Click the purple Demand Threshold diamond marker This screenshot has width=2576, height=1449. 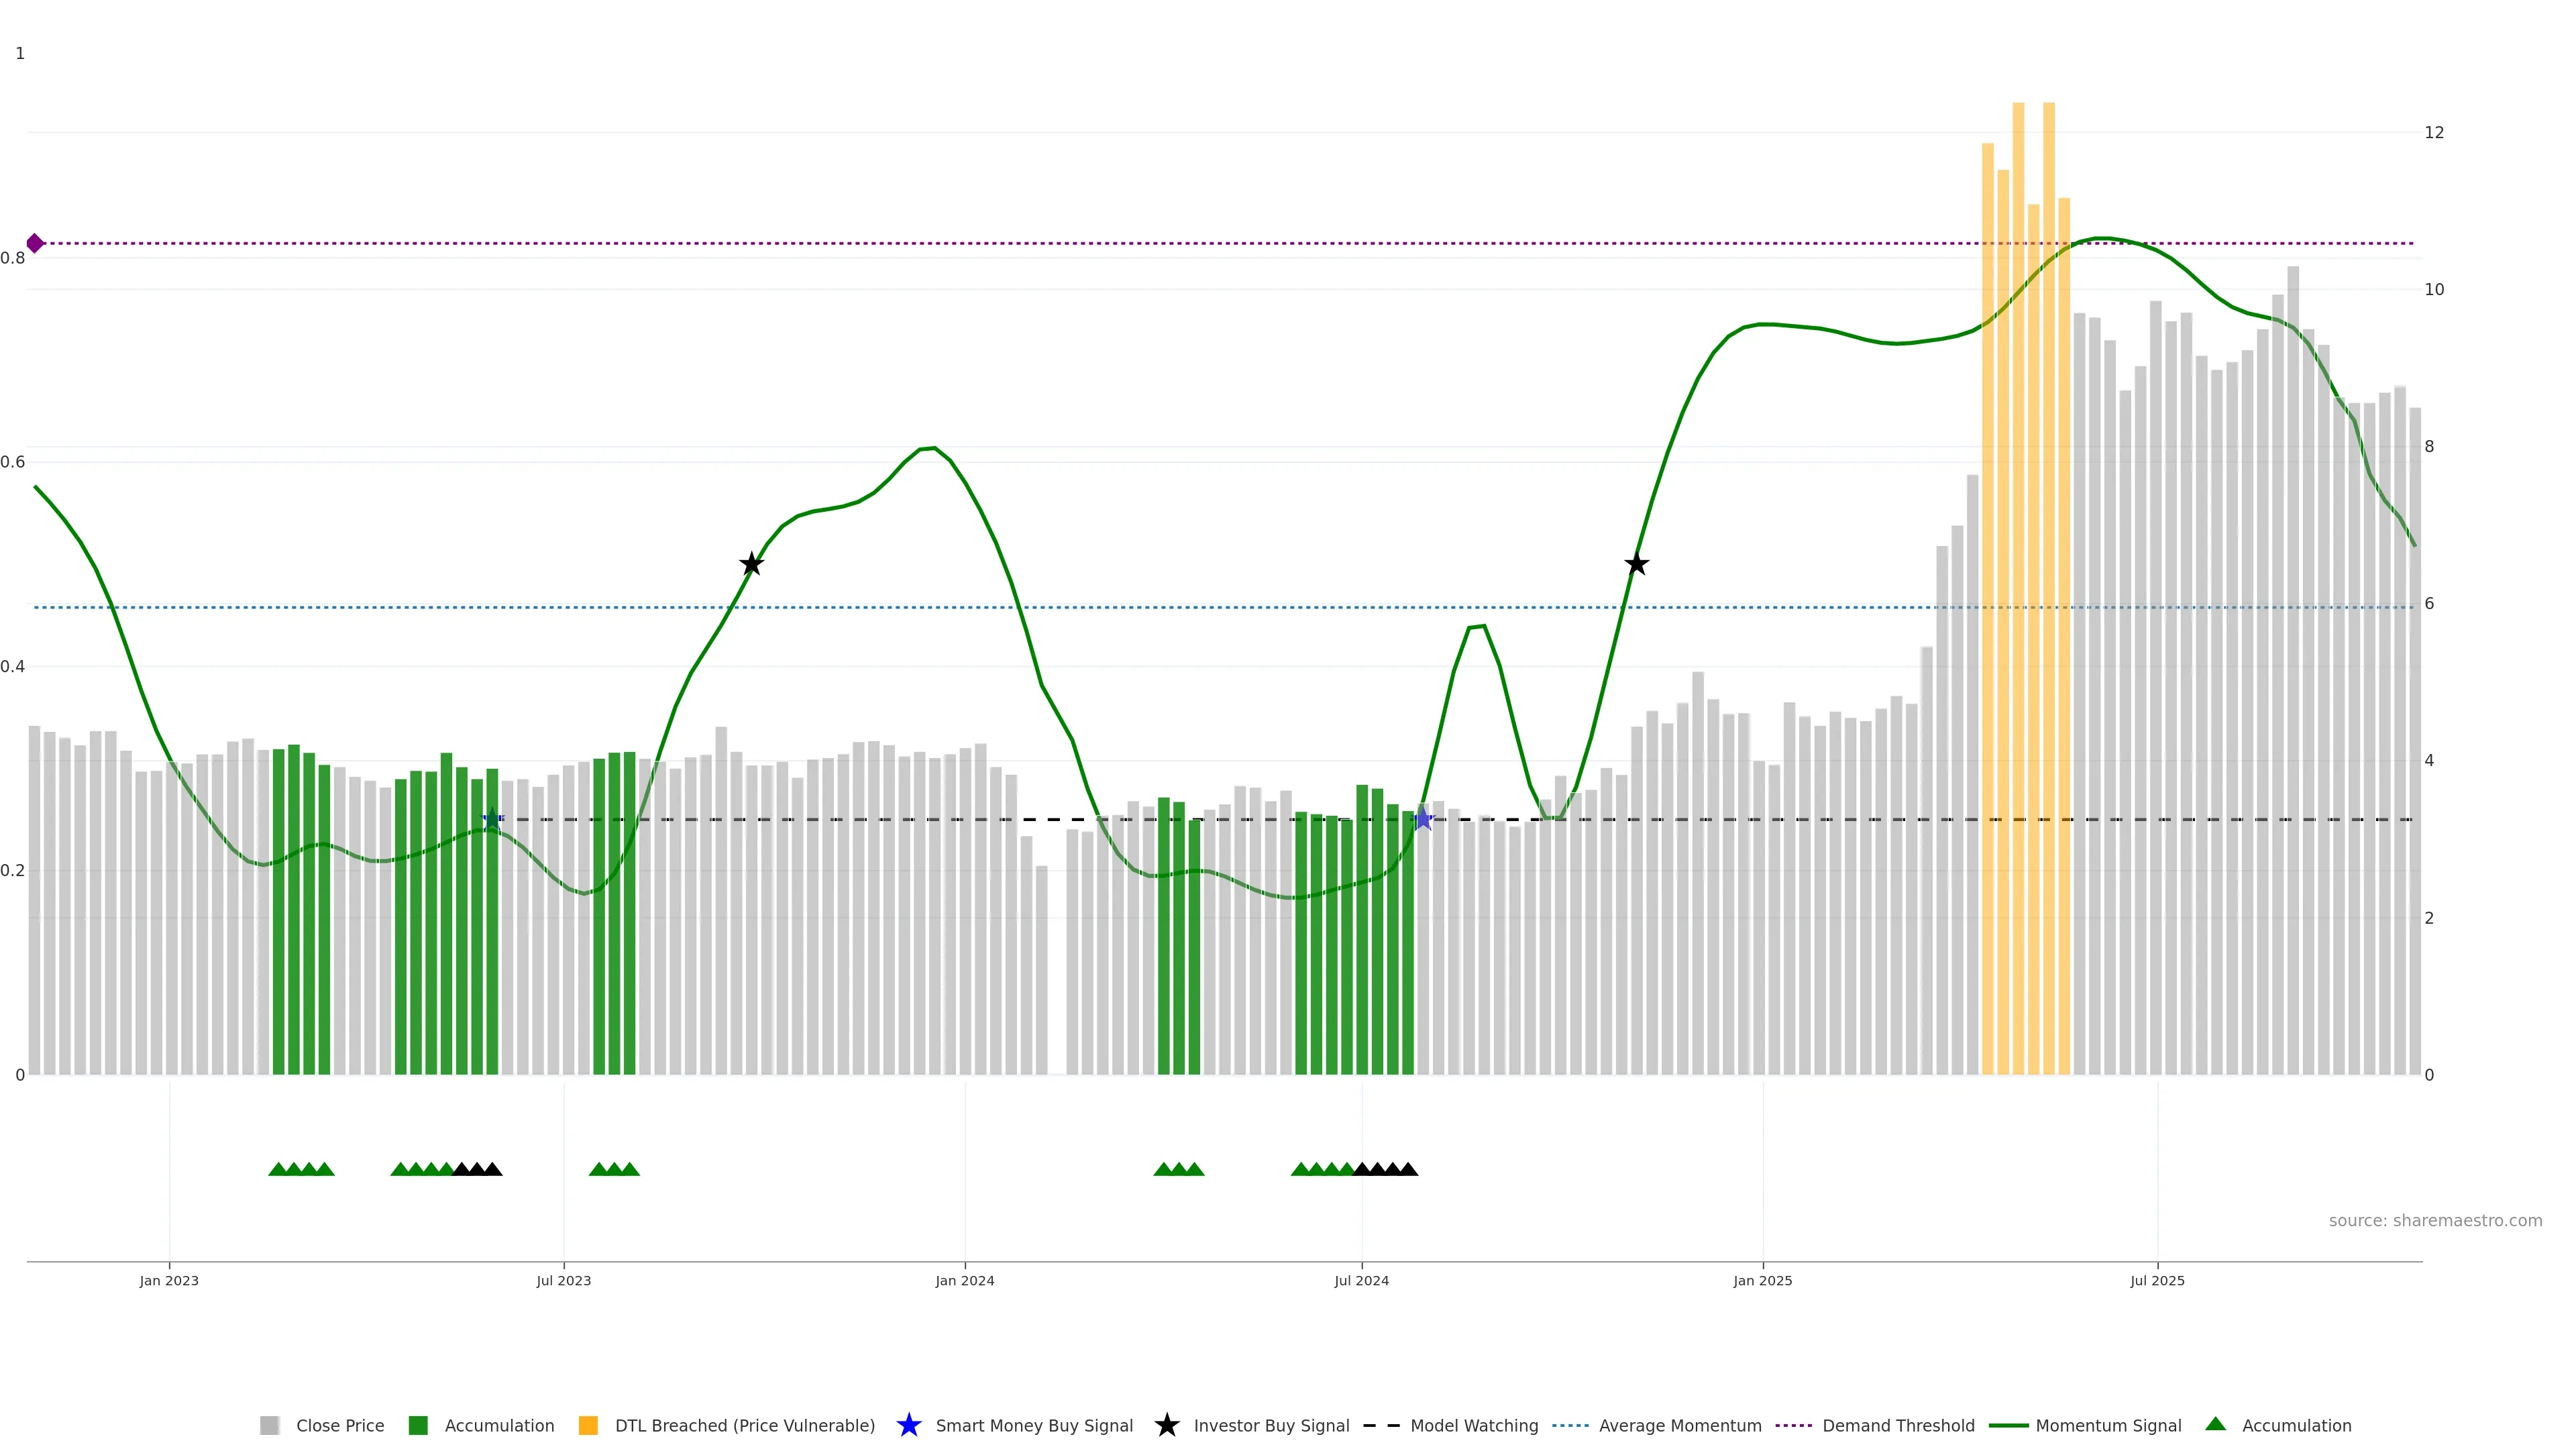pos(35,243)
